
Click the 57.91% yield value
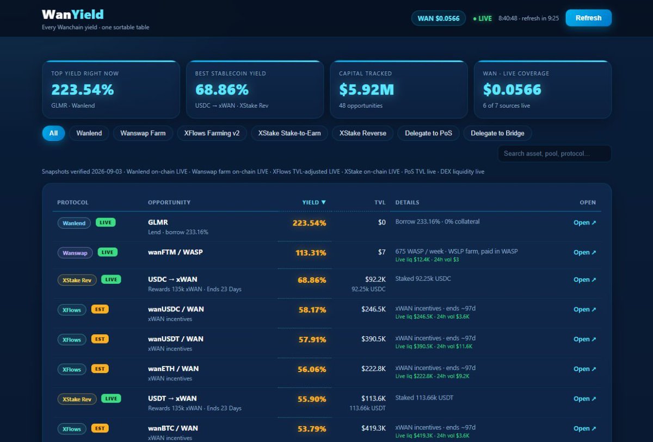point(312,340)
